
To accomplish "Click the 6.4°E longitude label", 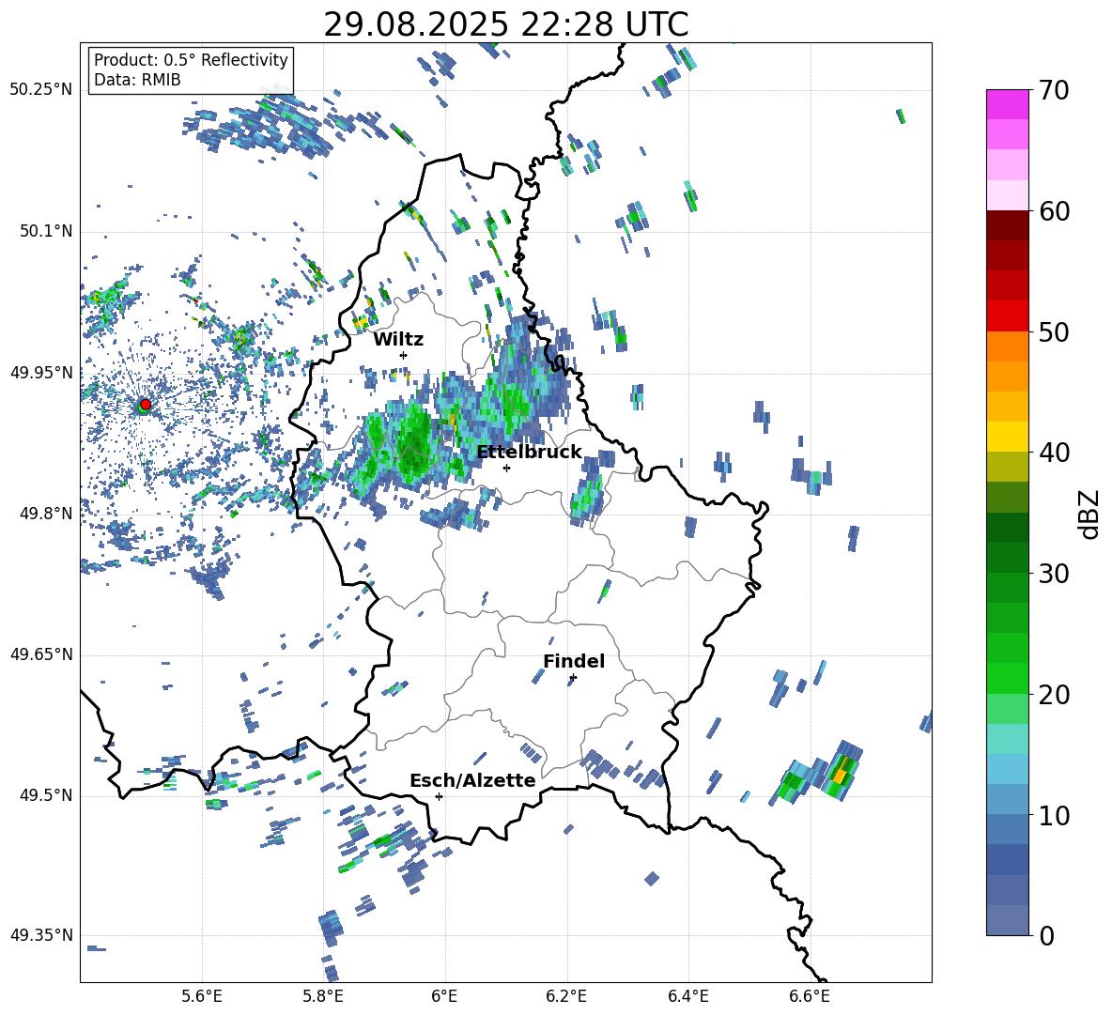I will click(687, 996).
